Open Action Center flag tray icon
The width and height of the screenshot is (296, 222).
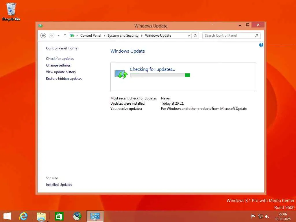tap(253, 216)
